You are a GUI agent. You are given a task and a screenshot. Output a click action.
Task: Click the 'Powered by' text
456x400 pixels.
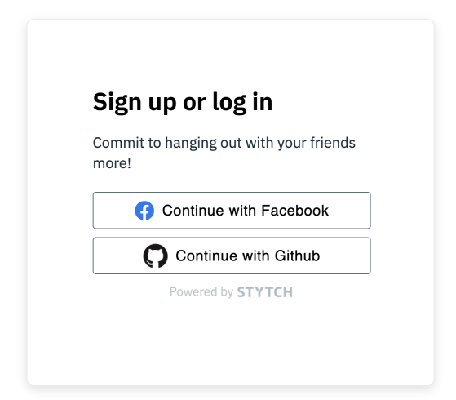201,292
